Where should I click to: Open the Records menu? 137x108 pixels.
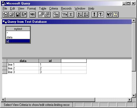[66, 8]
